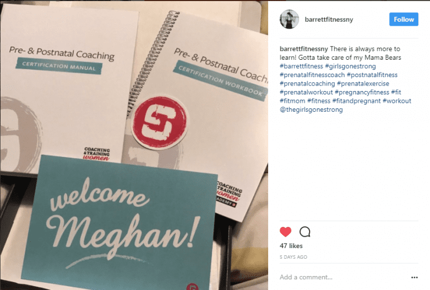The width and height of the screenshot is (430, 290).
Task: Open the #prenatalcoaching hashtag
Action: 307,83
